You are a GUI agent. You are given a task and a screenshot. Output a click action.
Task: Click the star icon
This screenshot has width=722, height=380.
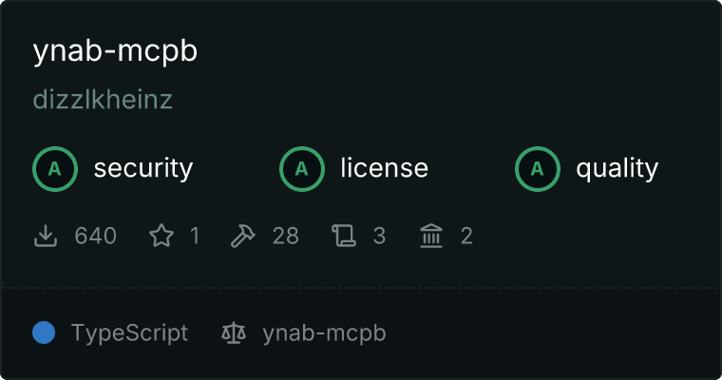coord(161,236)
